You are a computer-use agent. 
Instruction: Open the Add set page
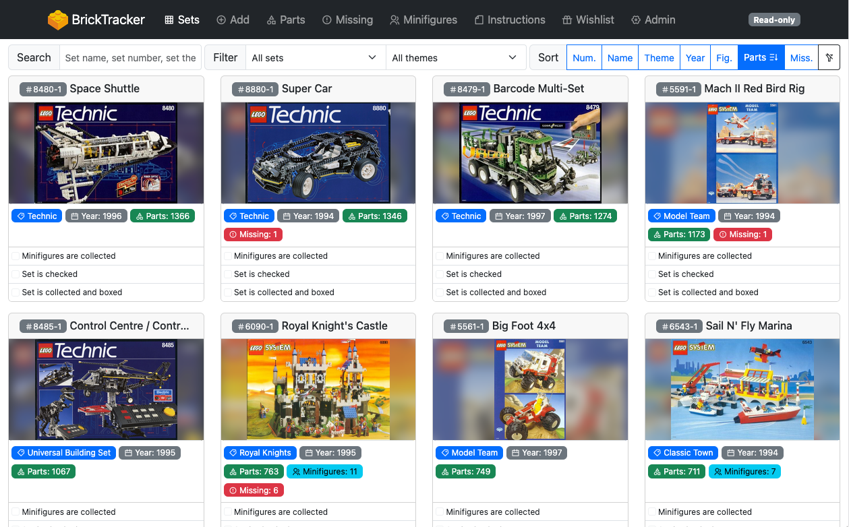(233, 20)
